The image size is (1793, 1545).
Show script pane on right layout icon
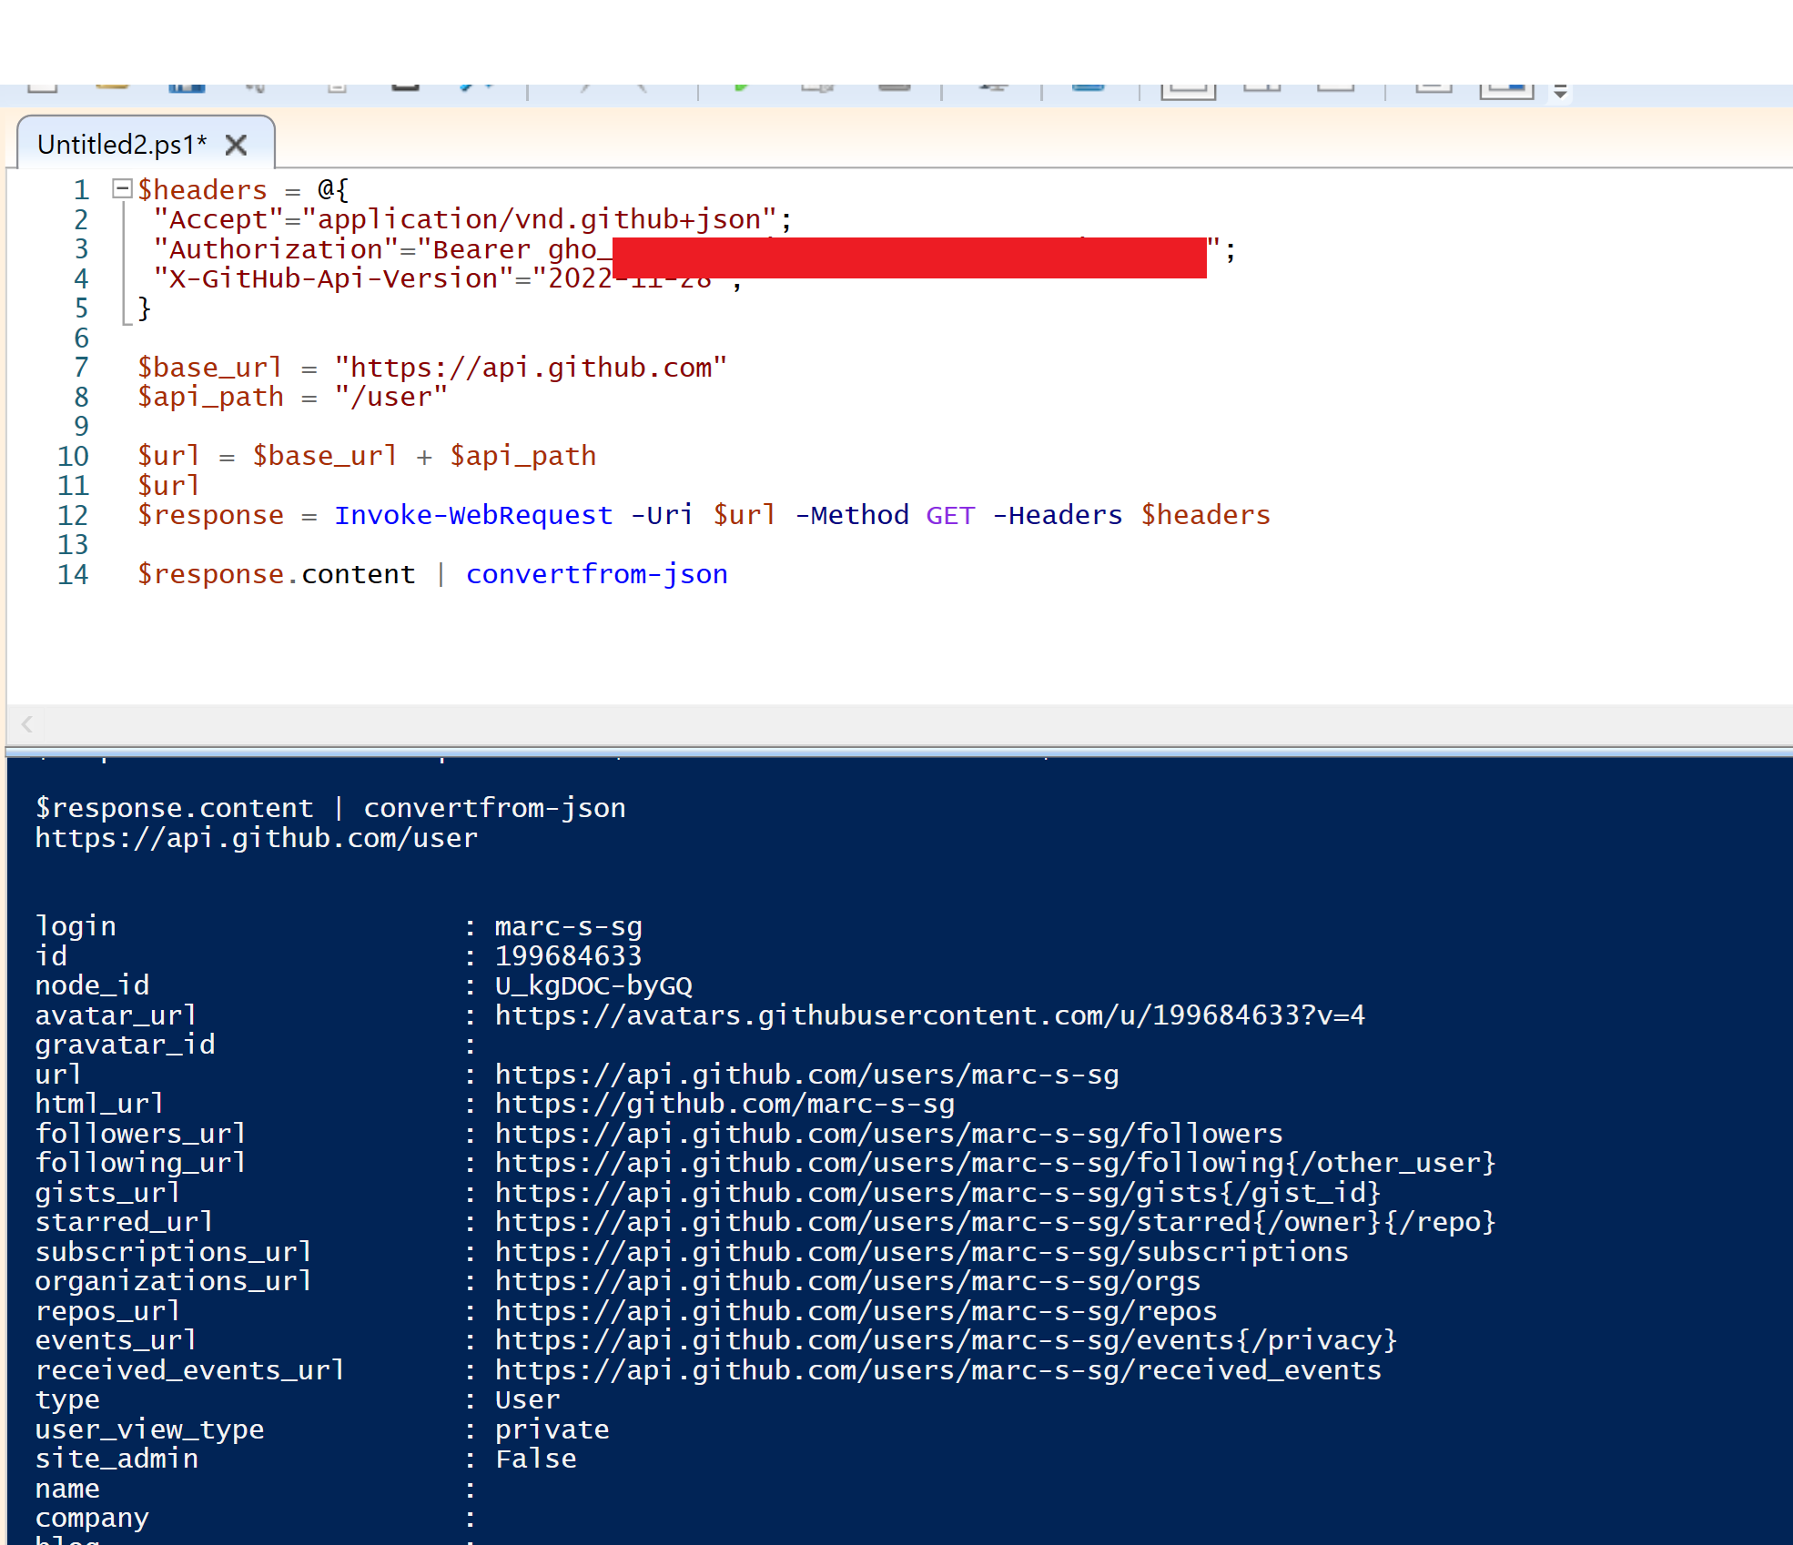[x=1261, y=88]
